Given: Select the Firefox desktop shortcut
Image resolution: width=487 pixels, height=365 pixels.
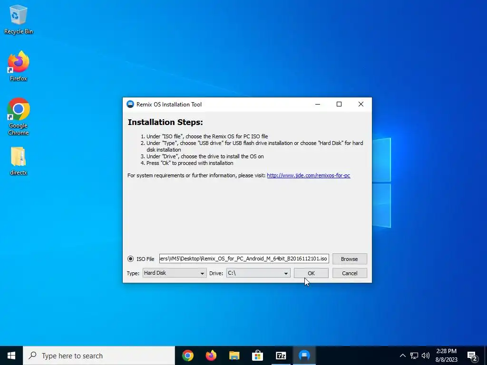Looking at the screenshot, I should (19, 66).
